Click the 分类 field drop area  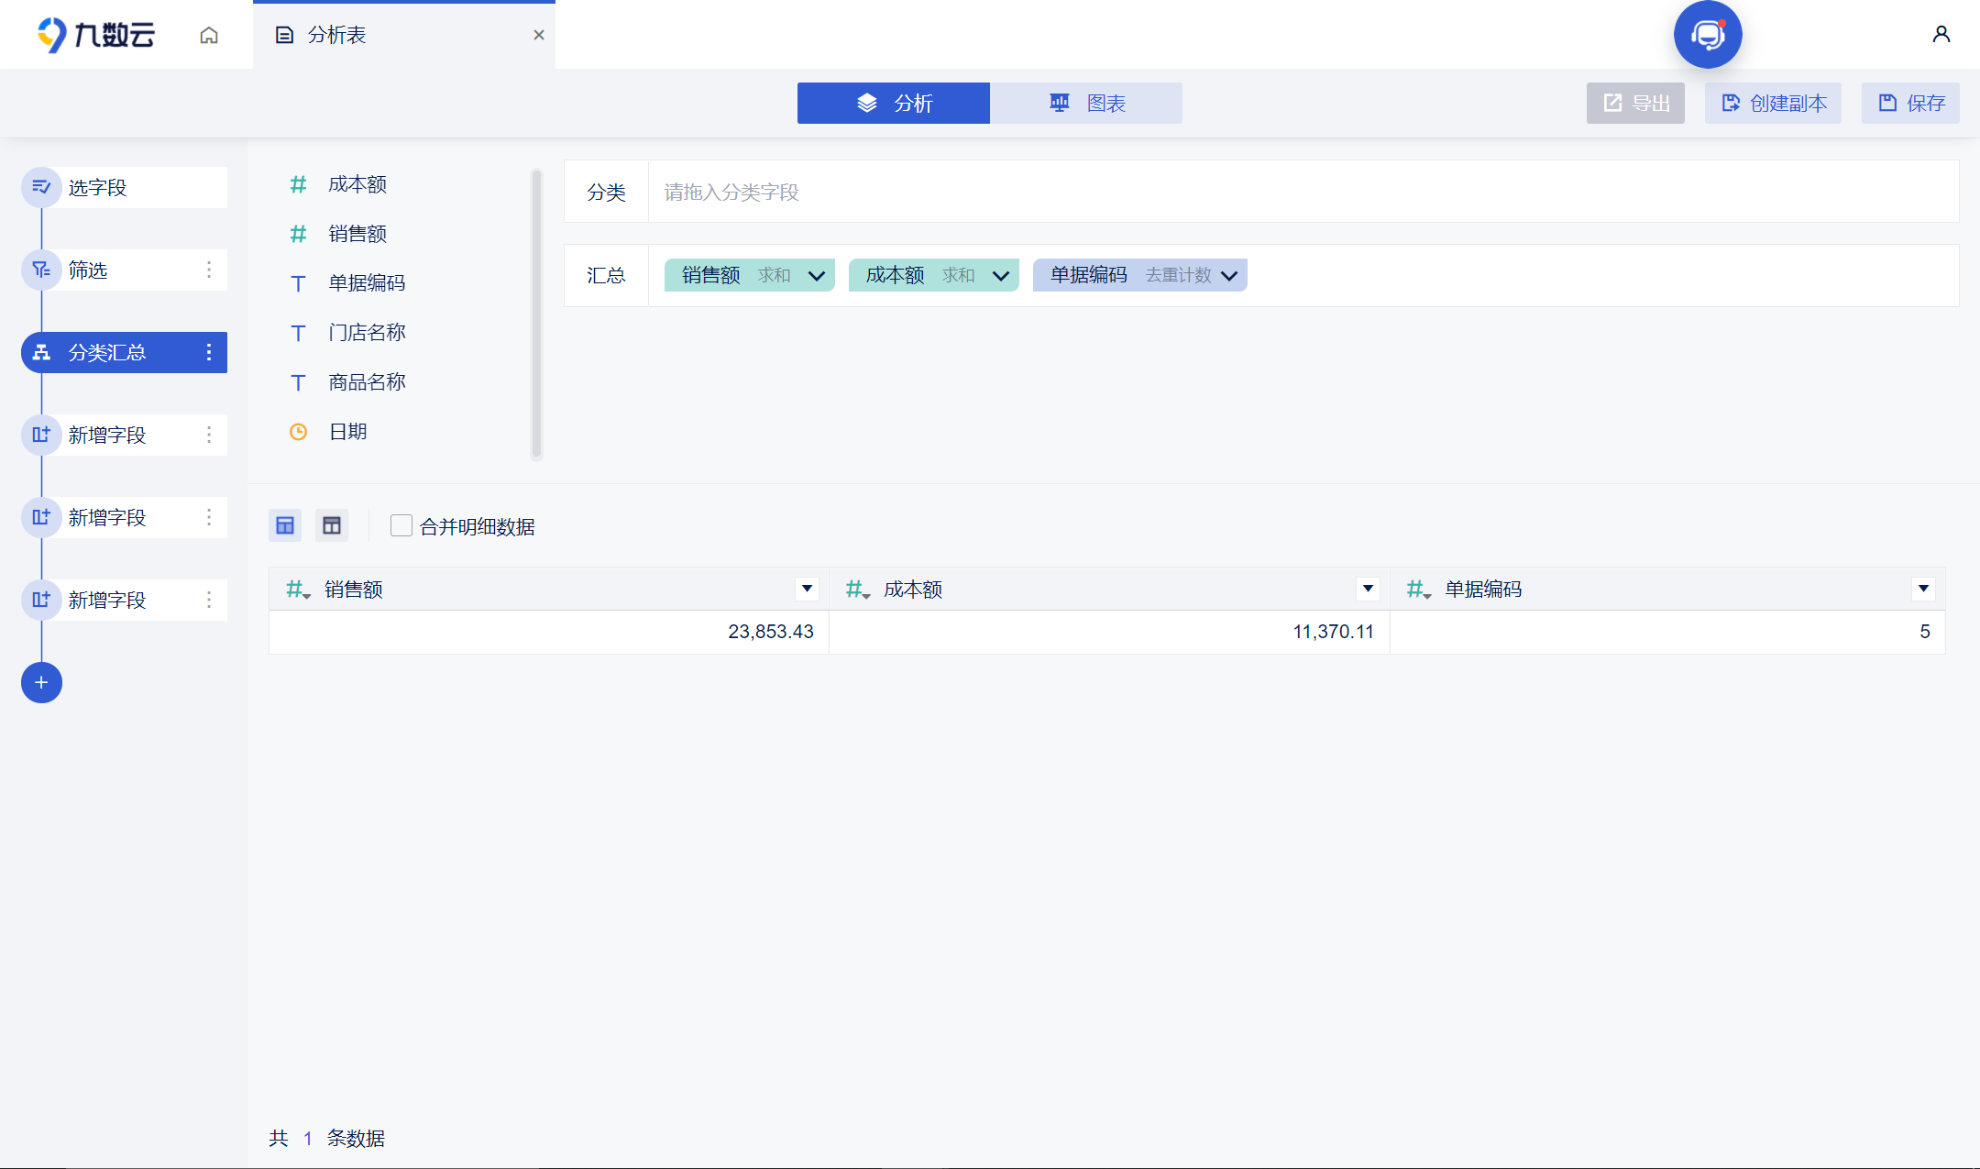(1303, 192)
